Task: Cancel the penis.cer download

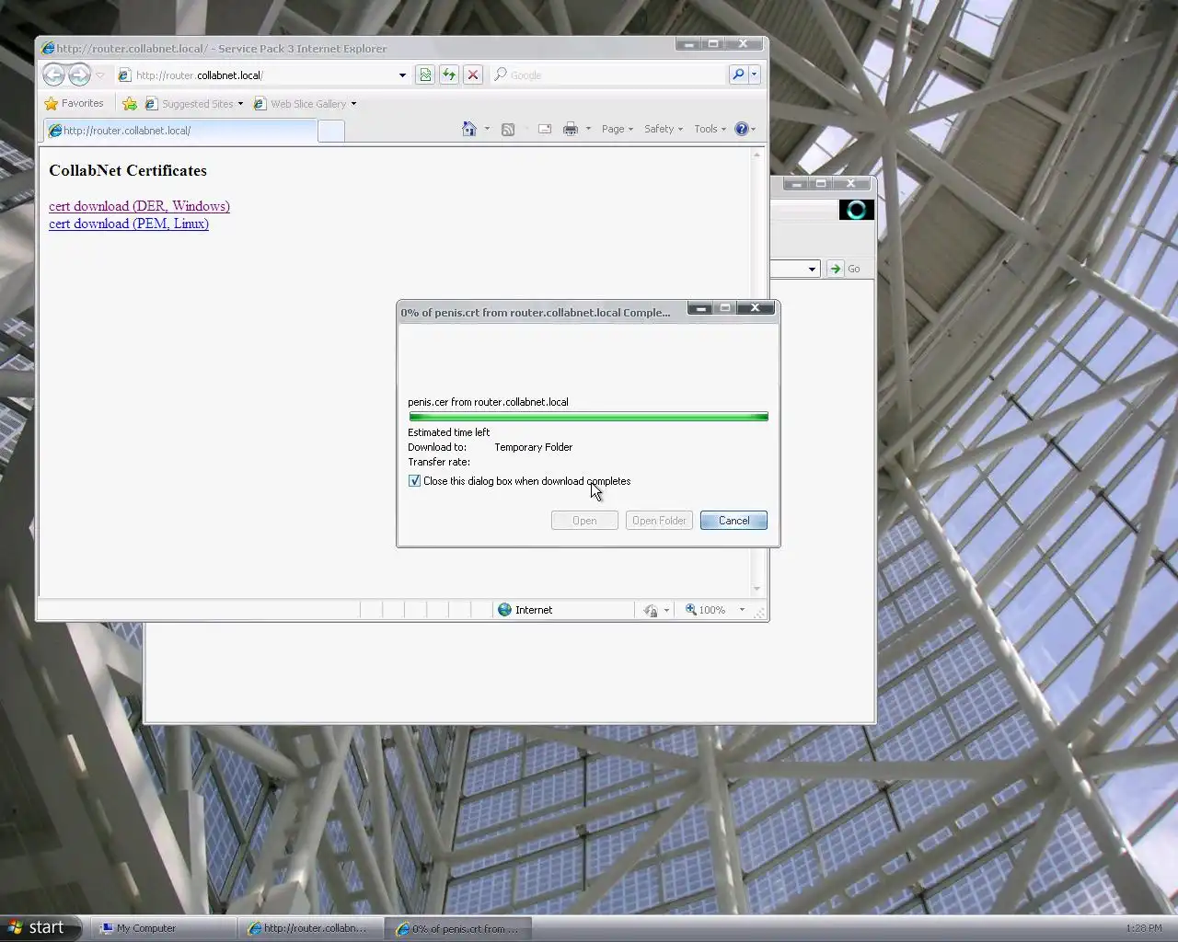Action: 733,521
